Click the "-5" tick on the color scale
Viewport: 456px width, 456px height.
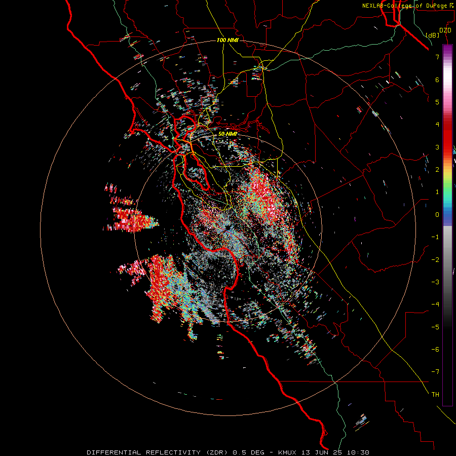[435, 327]
